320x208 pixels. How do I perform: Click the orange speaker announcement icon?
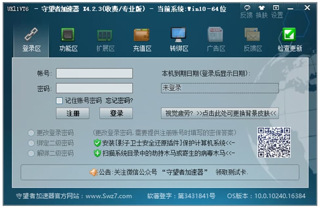[x=94, y=173]
